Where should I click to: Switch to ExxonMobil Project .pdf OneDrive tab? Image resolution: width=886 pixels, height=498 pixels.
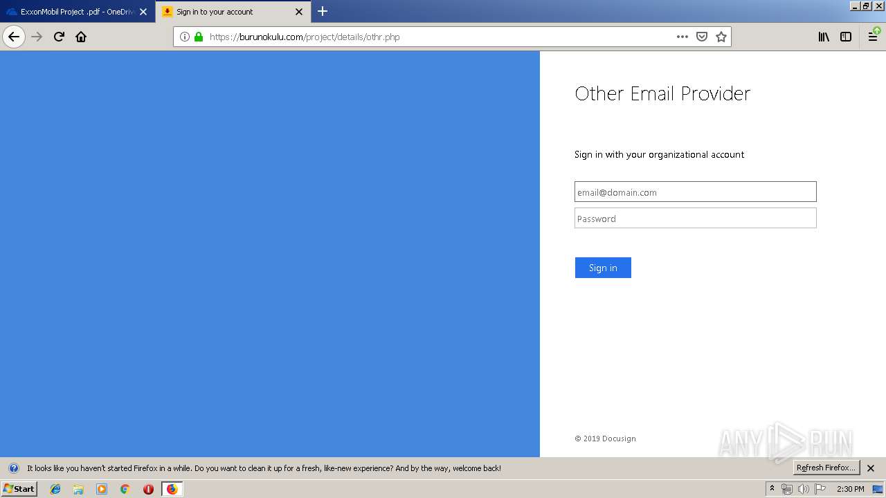(77, 12)
